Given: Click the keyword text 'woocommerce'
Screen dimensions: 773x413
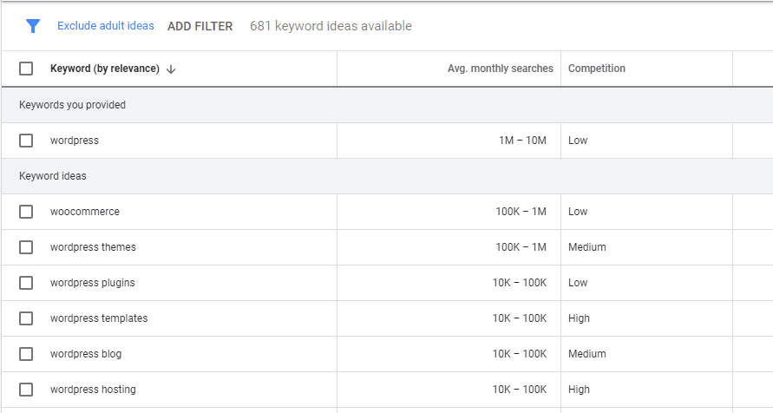Looking at the screenshot, I should tap(85, 212).
